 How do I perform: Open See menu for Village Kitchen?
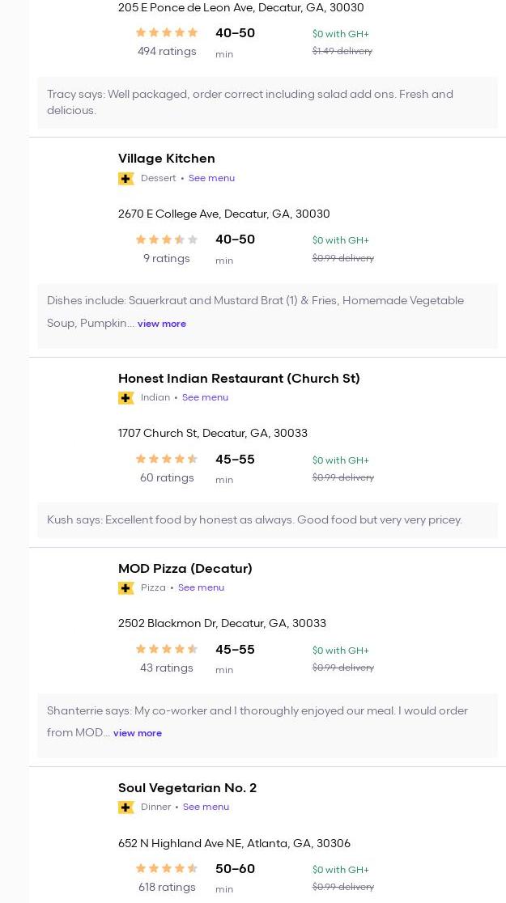pos(211,178)
